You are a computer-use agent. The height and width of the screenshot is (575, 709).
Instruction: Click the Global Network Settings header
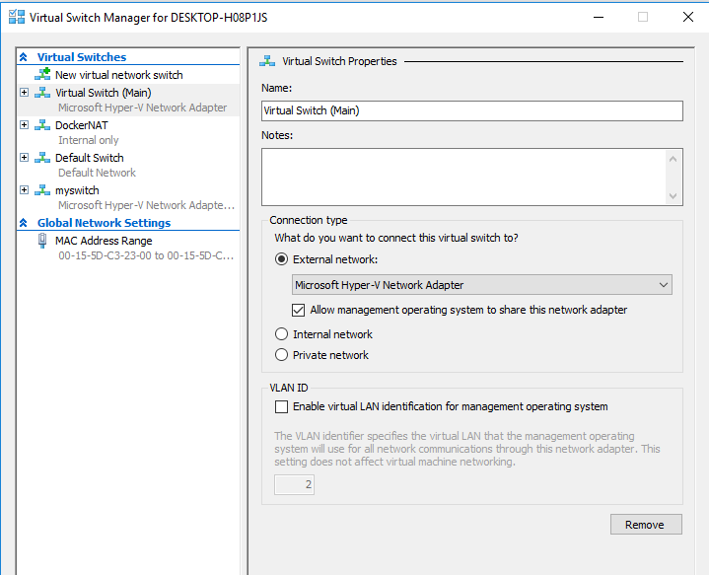(x=104, y=223)
